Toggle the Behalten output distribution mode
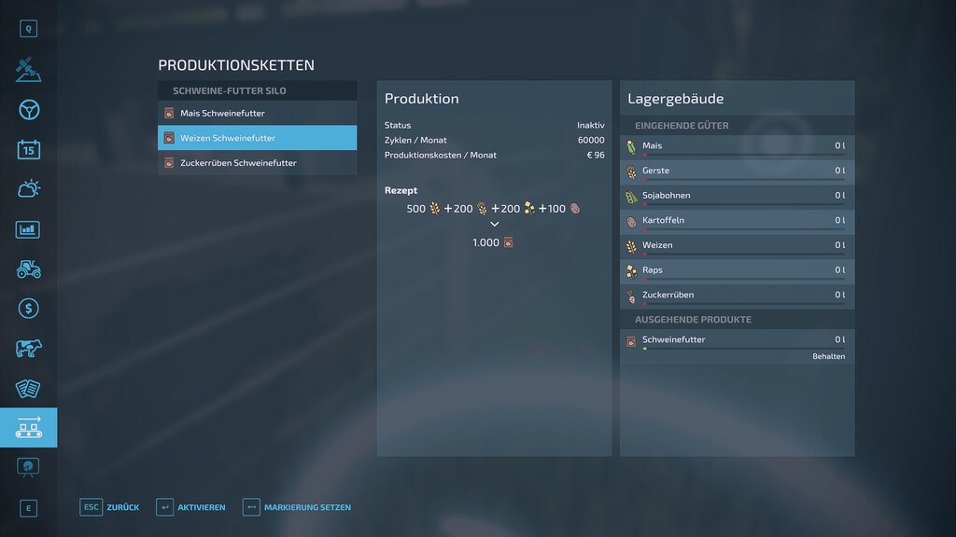The image size is (956, 537). click(x=829, y=356)
